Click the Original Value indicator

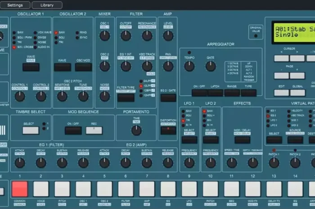256,36
